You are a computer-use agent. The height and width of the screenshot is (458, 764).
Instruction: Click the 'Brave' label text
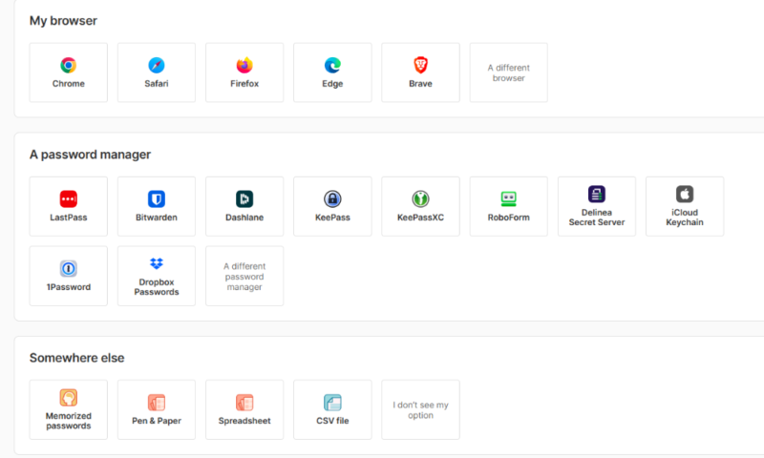(x=420, y=84)
